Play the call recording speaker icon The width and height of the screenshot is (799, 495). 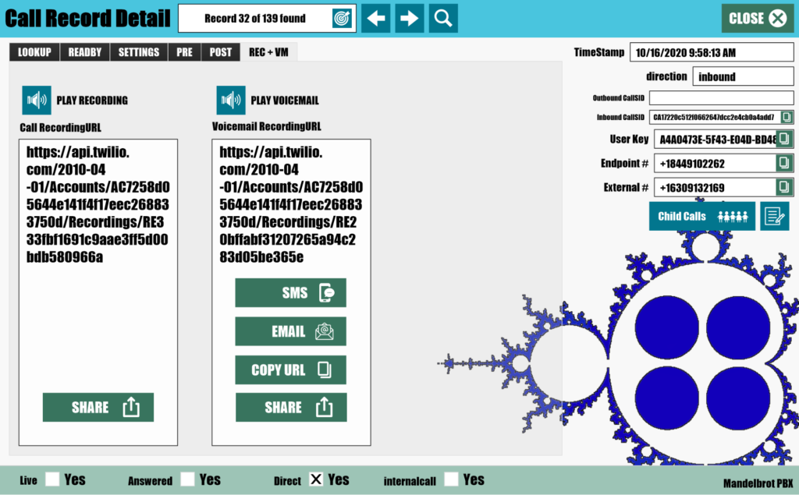[37, 101]
